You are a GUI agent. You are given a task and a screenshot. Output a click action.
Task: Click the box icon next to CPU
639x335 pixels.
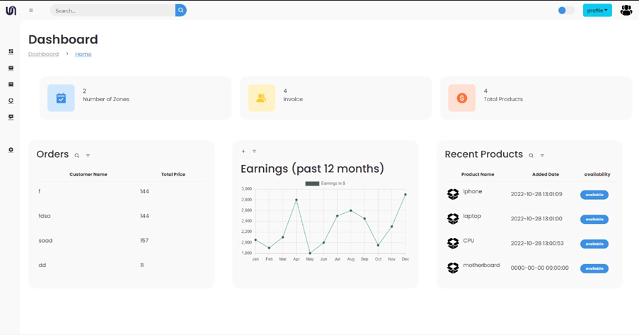pyautogui.click(x=453, y=243)
